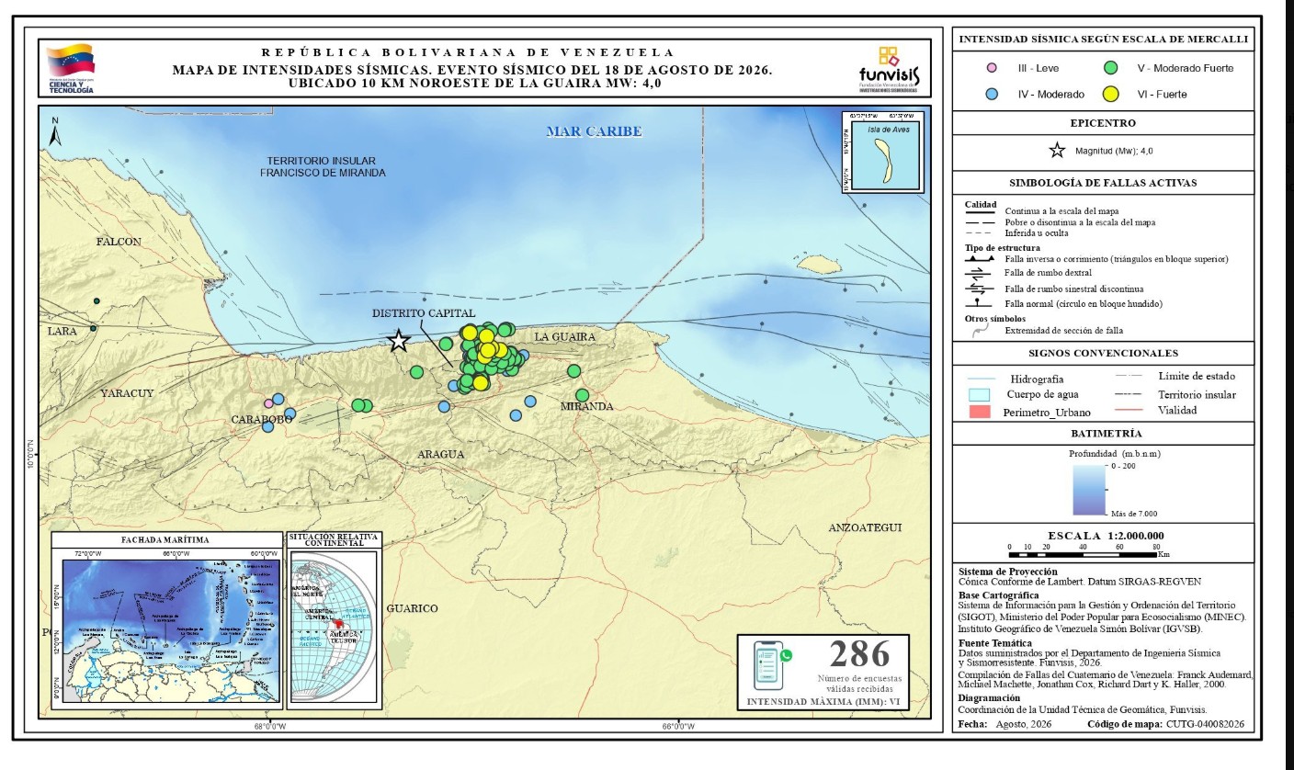Click the Perimetro_Urbano red swatch

(981, 412)
